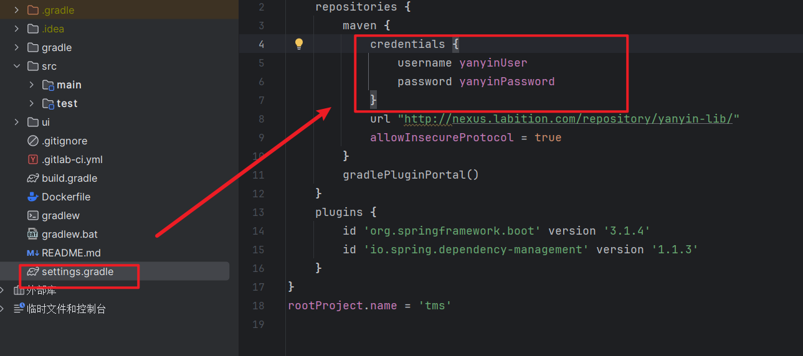Click the build.gradle elephant icon
Viewport: 803px width, 356px height.
(x=33, y=178)
